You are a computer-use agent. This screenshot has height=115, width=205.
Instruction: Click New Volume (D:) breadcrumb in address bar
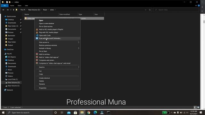tap(34, 10)
